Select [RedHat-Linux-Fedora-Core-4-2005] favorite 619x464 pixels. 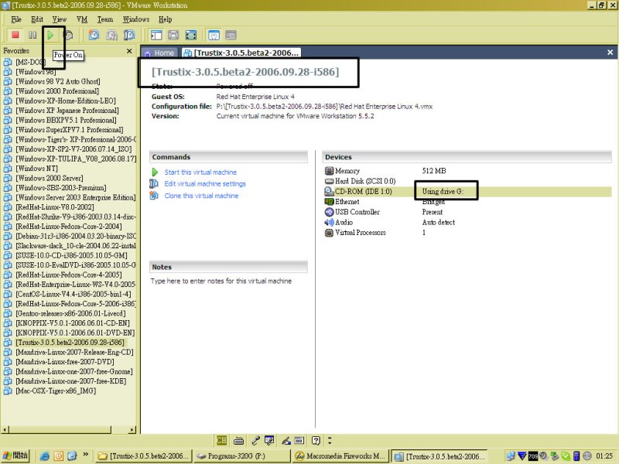[x=69, y=275]
